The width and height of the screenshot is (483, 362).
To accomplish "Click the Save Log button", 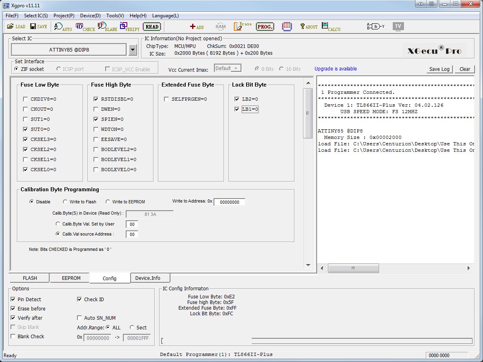I will pos(439,69).
